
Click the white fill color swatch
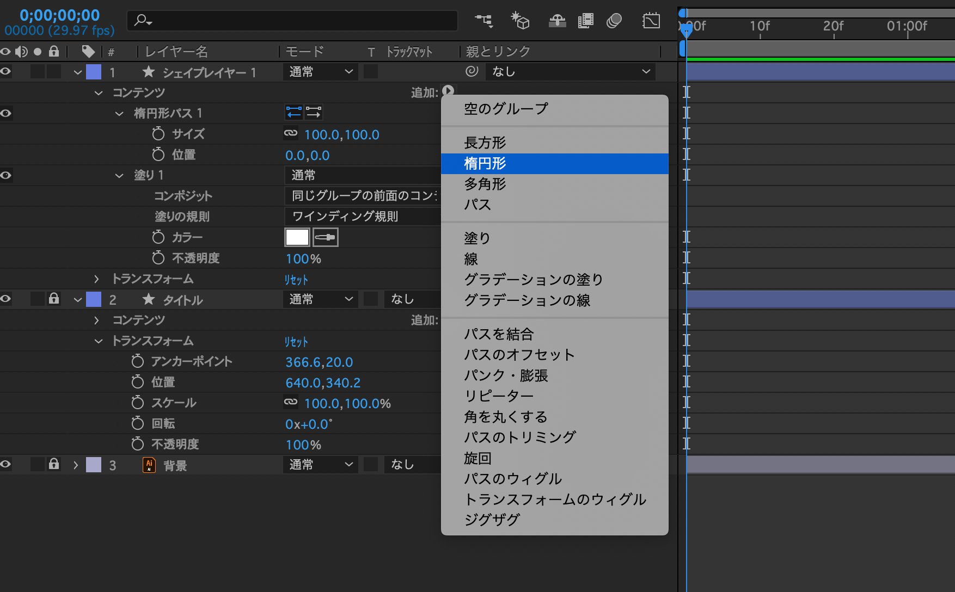pos(297,237)
